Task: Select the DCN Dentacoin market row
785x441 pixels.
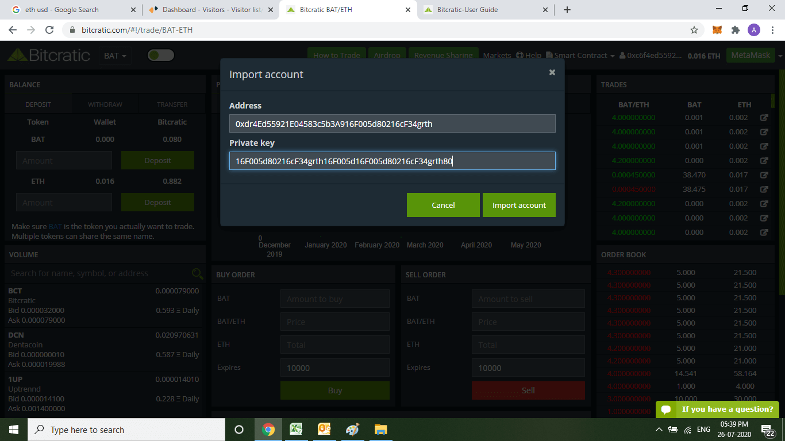Action: coord(103,349)
